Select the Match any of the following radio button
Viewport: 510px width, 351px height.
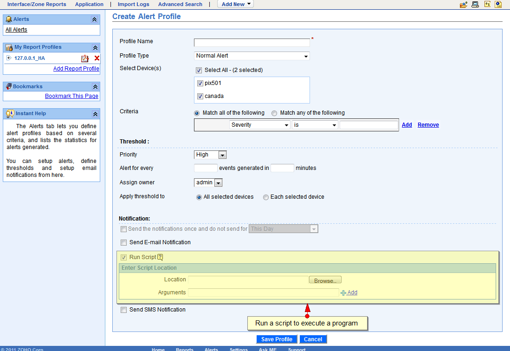click(x=274, y=113)
